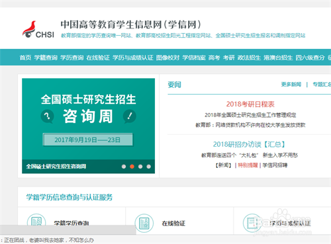Open 学历查询 navigation item
The image size is (331, 244).
[x=72, y=58]
